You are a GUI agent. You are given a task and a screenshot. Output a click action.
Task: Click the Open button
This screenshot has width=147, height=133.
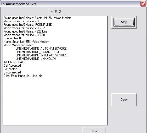pos(124,100)
